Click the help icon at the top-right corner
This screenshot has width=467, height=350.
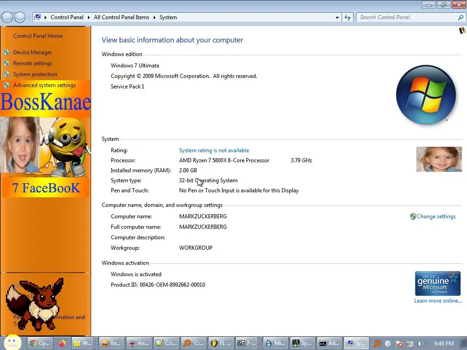tap(462, 31)
